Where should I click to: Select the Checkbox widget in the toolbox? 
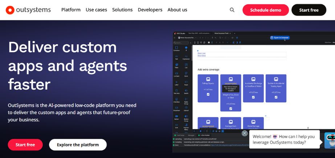[176, 100]
